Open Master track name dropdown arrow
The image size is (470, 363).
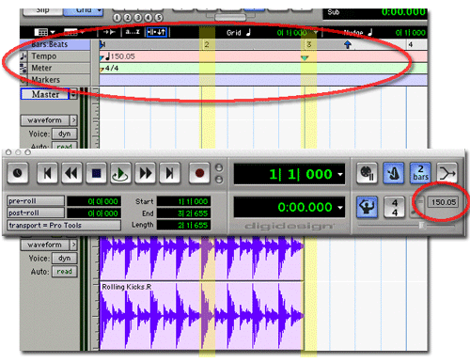tap(73, 94)
